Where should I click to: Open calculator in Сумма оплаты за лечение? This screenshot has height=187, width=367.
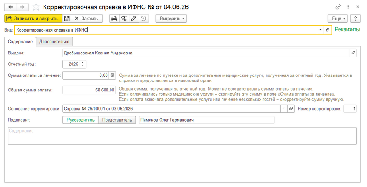click(x=112, y=75)
